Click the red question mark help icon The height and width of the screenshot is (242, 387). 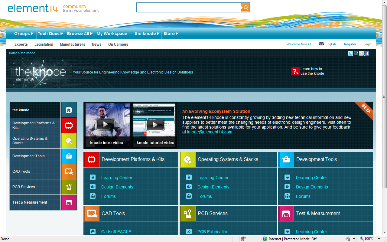tap(295, 71)
